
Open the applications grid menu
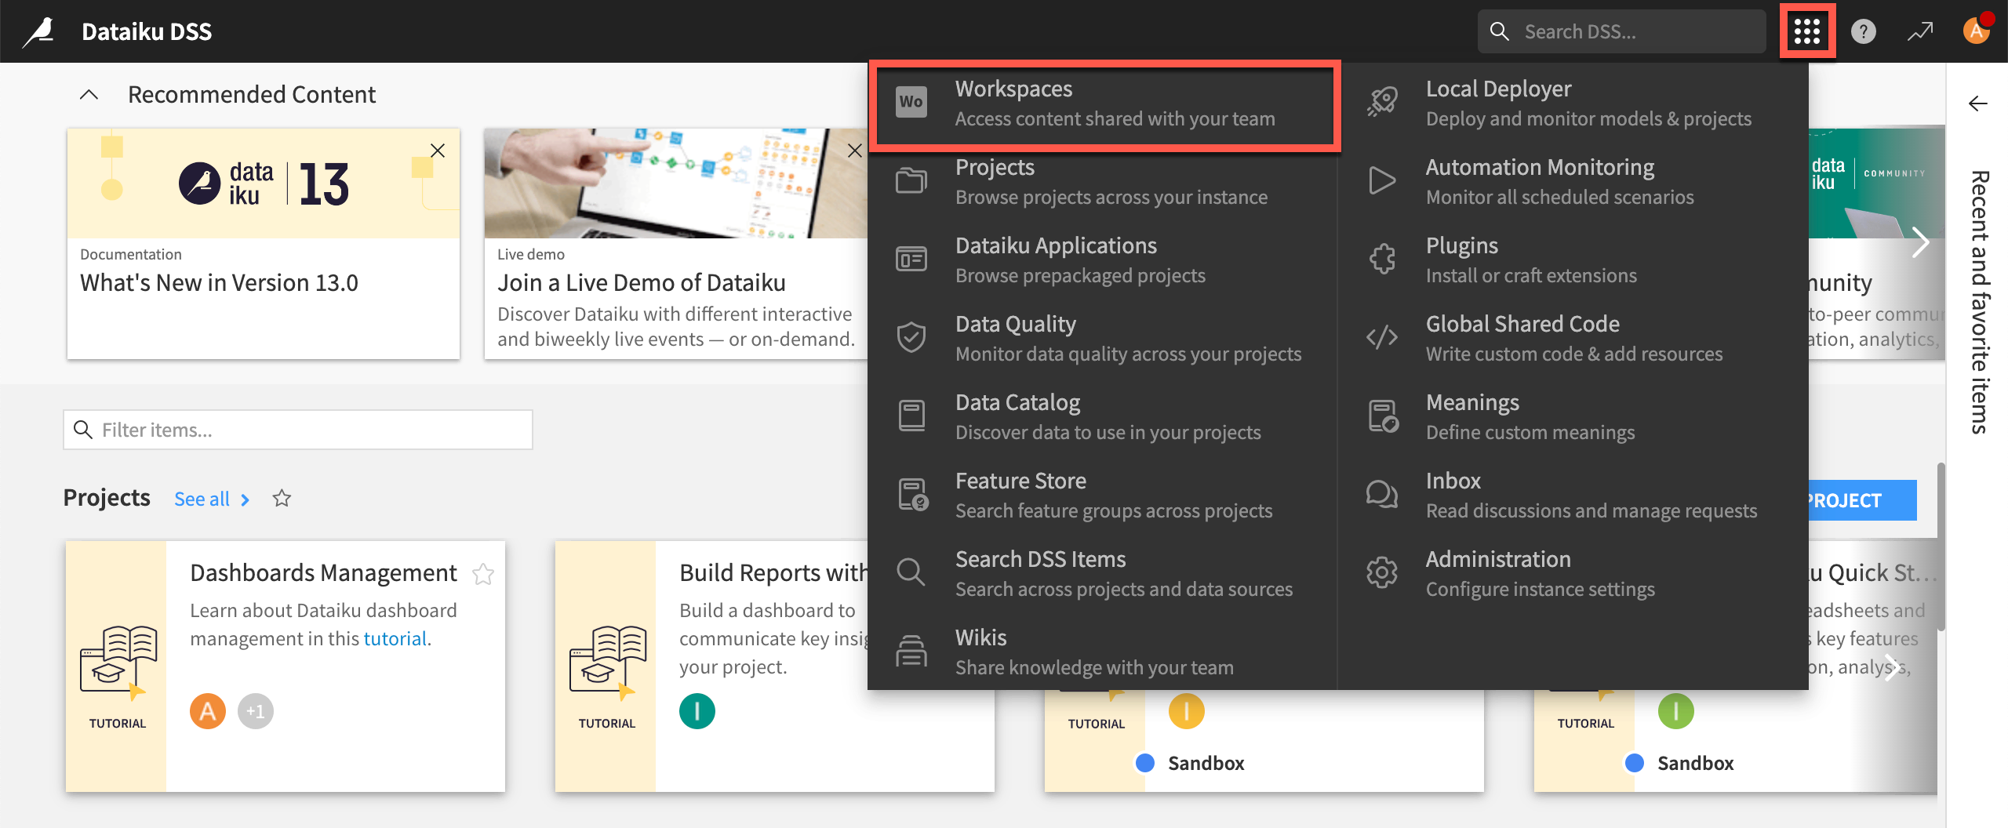(1807, 31)
